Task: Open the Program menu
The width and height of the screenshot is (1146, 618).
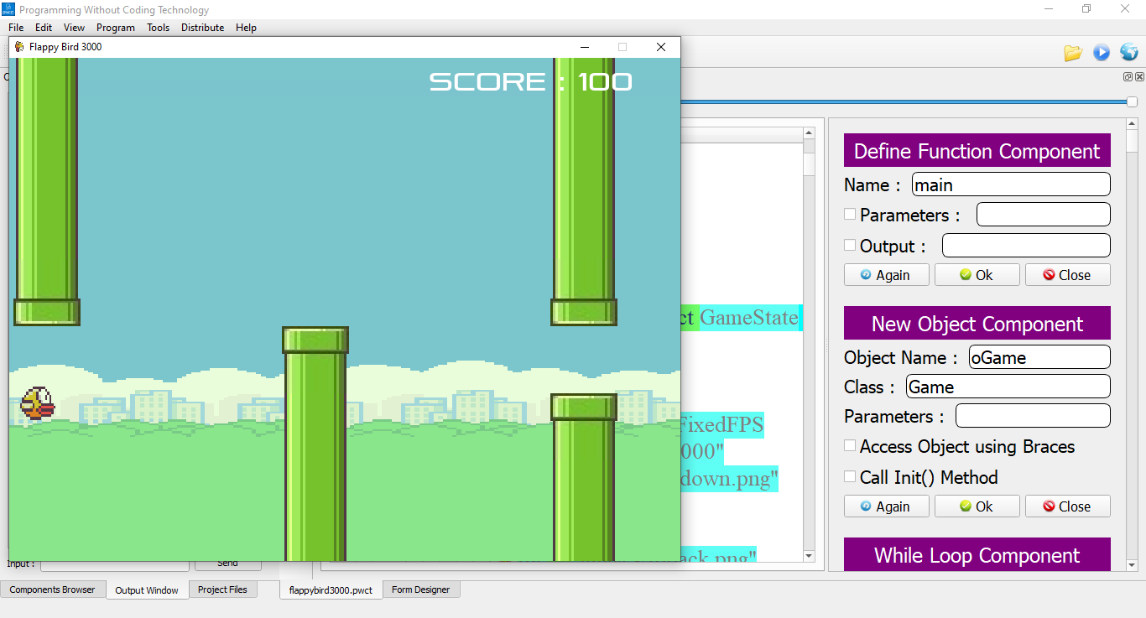Action: [x=116, y=28]
